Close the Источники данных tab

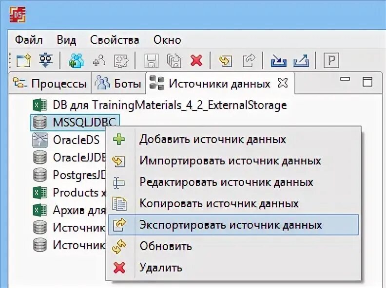tap(282, 83)
